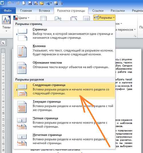Select Четная страница section break
The image size is (143, 153).
tap(64, 124)
